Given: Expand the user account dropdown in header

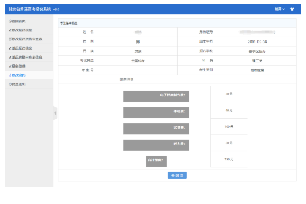Looking at the screenshot, I should [280, 9].
